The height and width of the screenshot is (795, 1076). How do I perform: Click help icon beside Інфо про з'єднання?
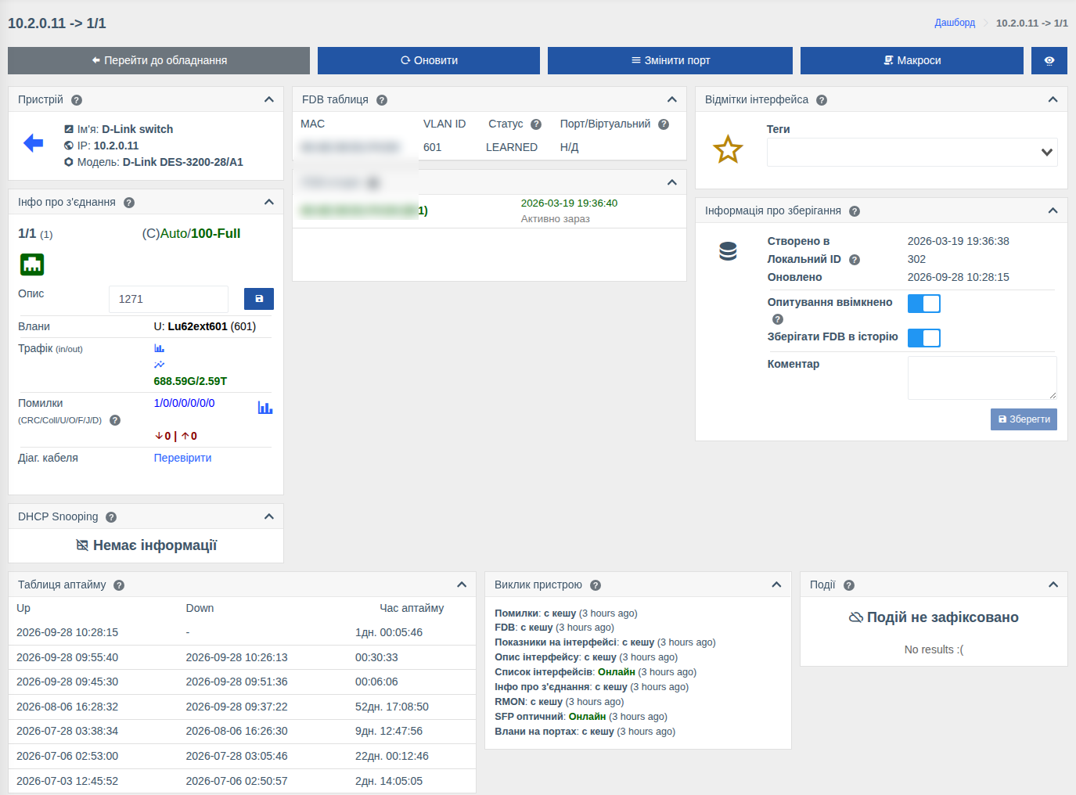pos(129,203)
